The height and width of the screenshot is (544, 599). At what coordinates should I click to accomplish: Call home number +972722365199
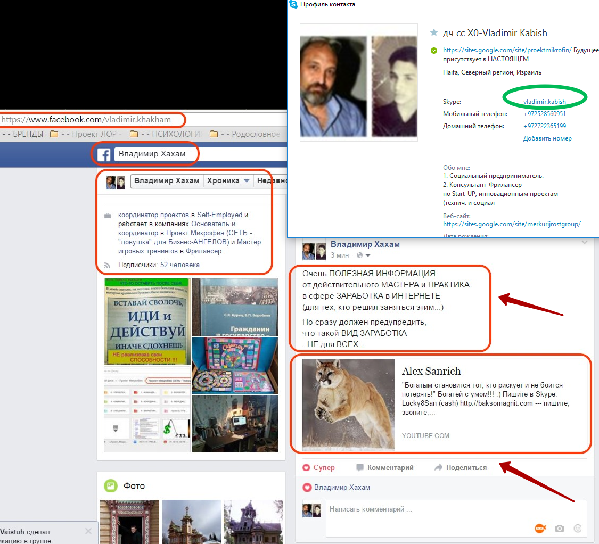[x=544, y=126]
